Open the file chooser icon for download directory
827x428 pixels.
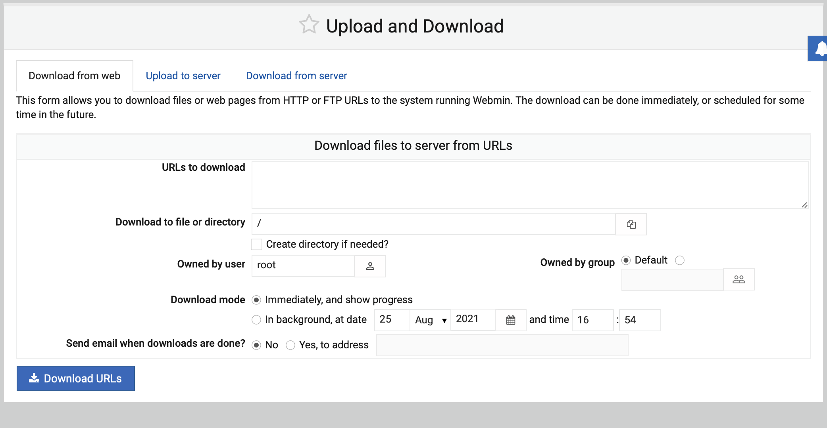coord(631,224)
